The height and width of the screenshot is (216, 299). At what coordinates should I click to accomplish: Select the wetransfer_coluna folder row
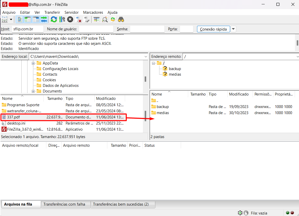pyautogui.click(x=63, y=111)
